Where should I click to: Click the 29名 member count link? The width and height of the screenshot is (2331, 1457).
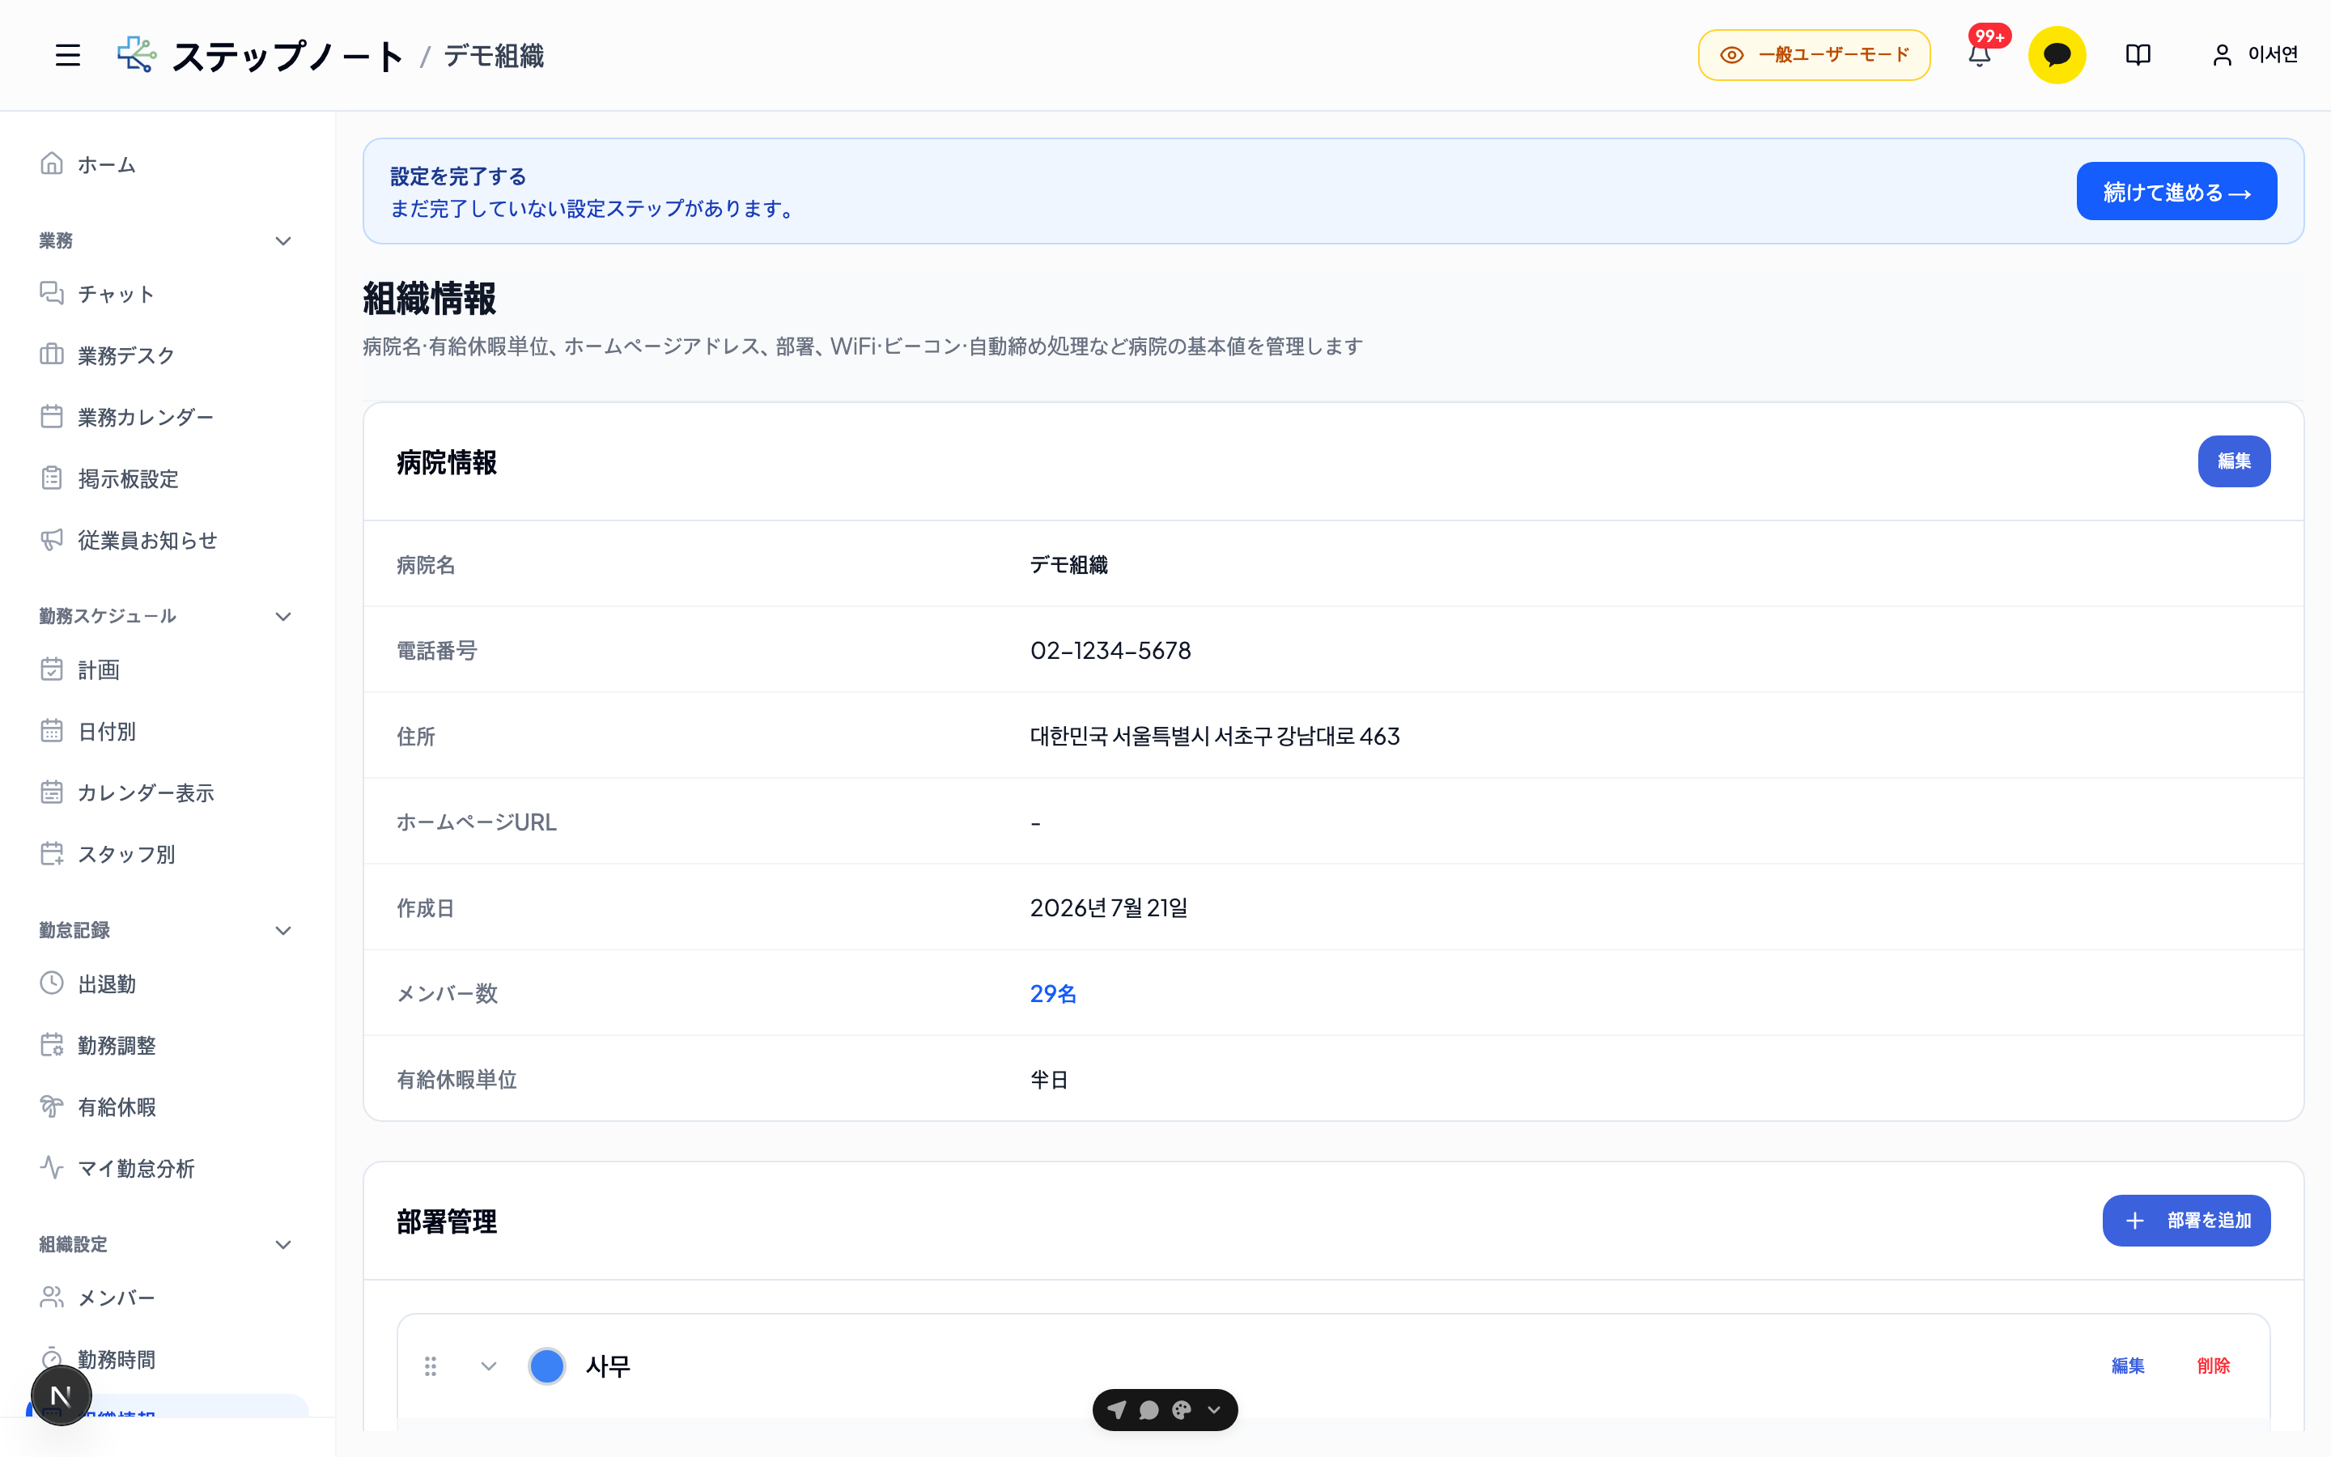[x=1053, y=993]
